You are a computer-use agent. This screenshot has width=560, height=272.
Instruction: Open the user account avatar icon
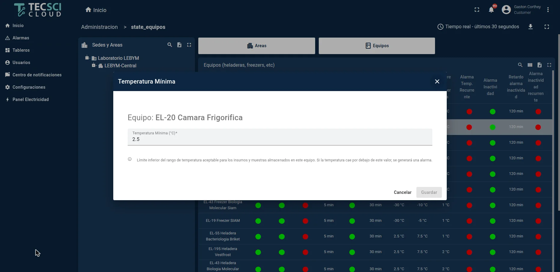tap(506, 10)
